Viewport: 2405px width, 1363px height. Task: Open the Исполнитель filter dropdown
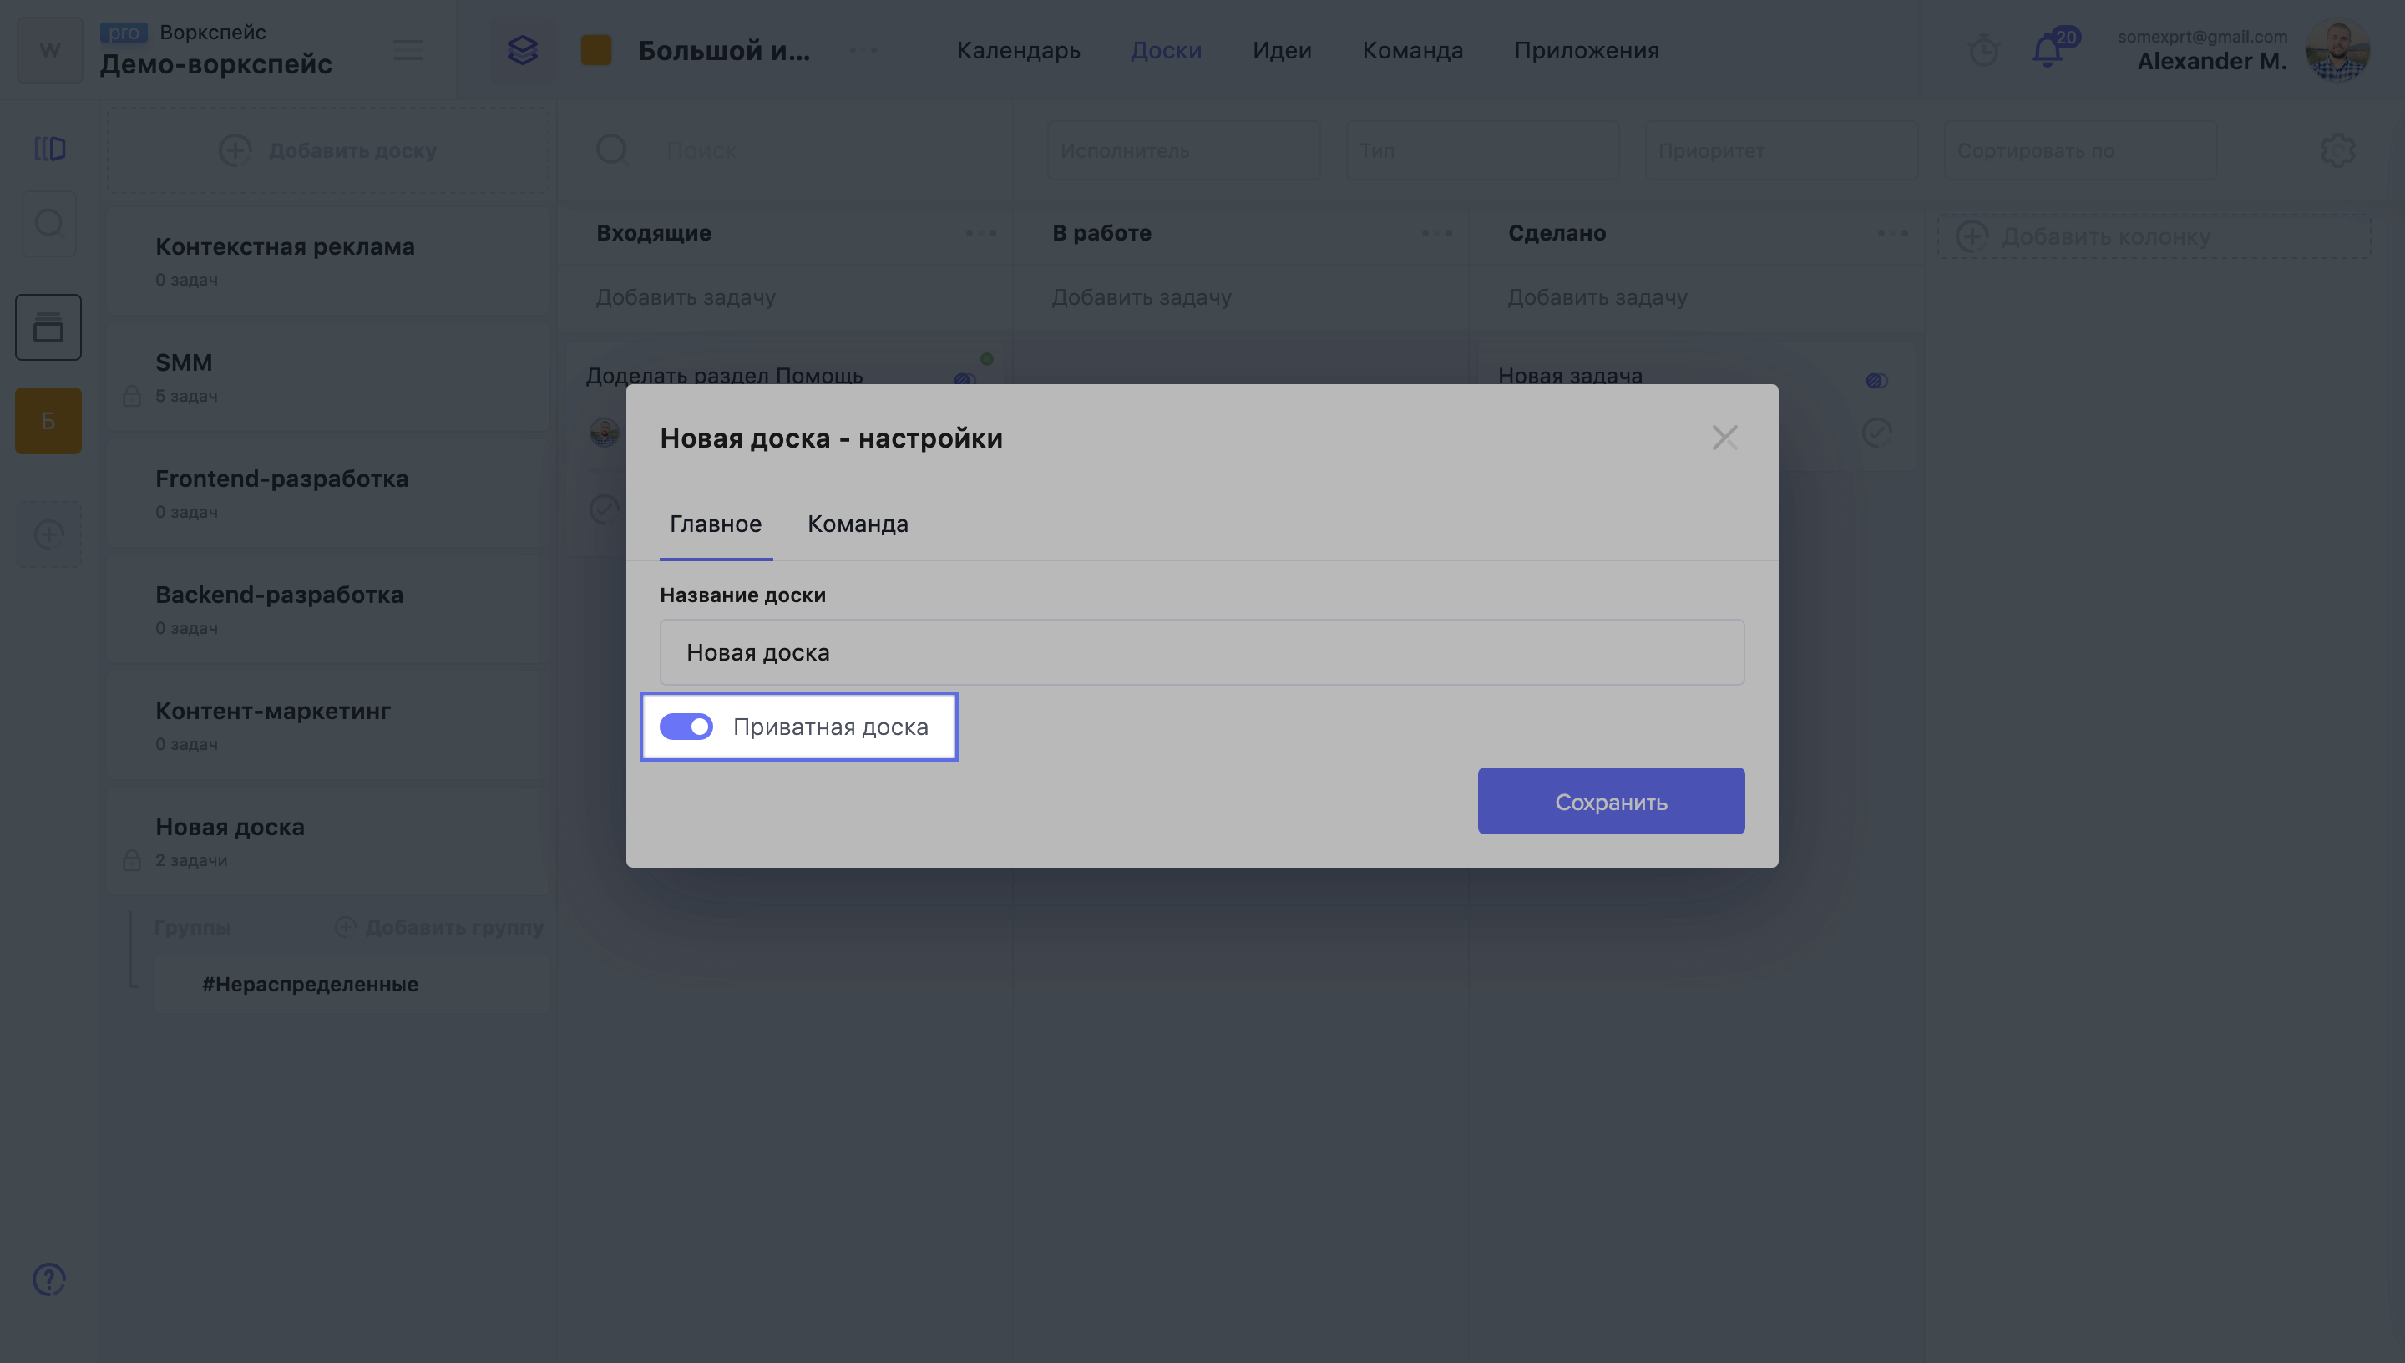(1184, 149)
